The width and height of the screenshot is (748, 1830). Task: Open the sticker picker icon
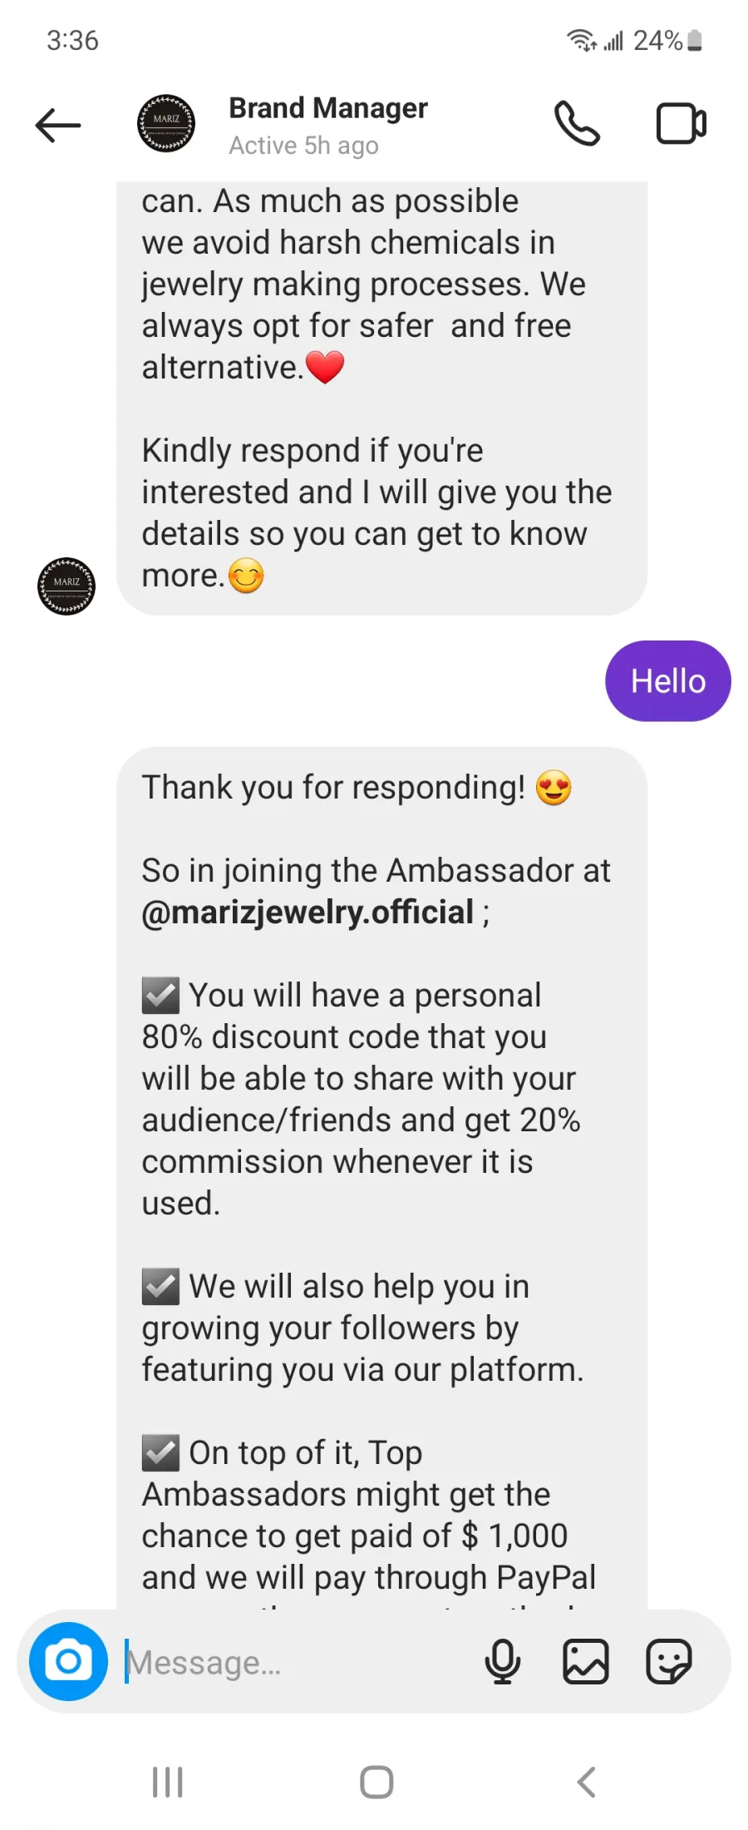coord(669,1662)
